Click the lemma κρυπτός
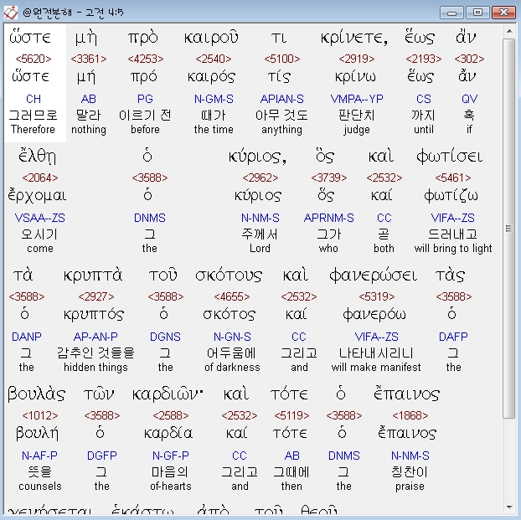The width and height of the screenshot is (521, 520). coord(94,314)
